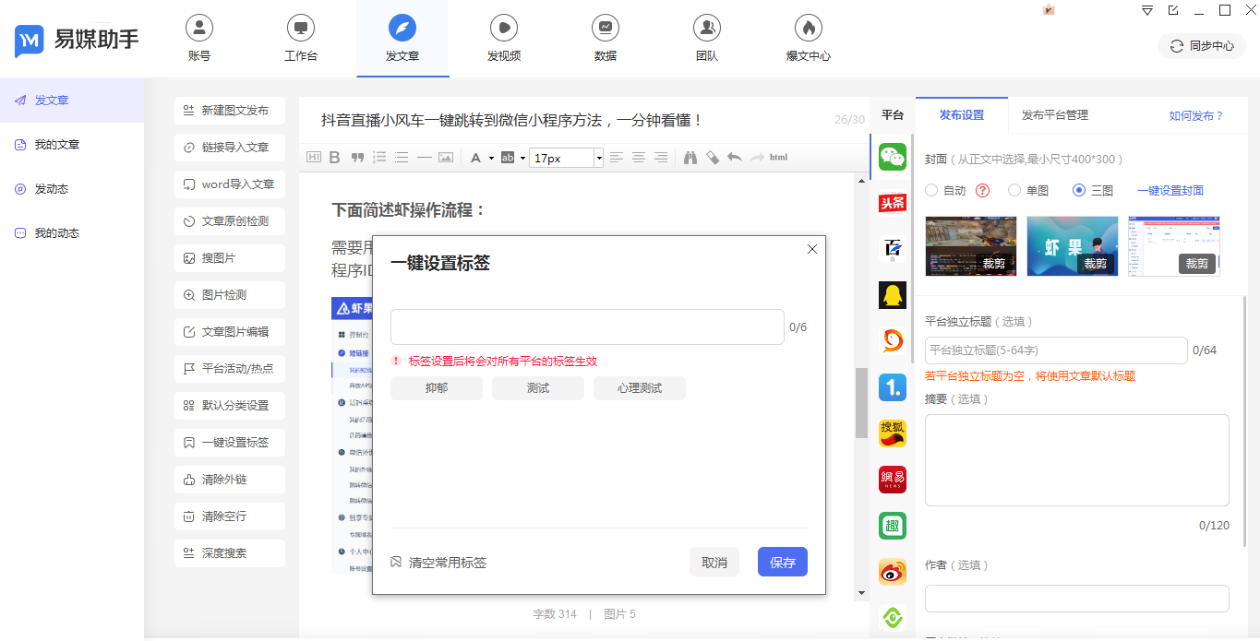The height and width of the screenshot is (641, 1260).
Task: Open find and replace binoculars tool
Action: click(x=690, y=158)
